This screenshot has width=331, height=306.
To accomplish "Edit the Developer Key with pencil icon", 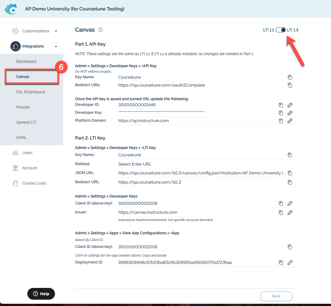I will click(290, 113).
